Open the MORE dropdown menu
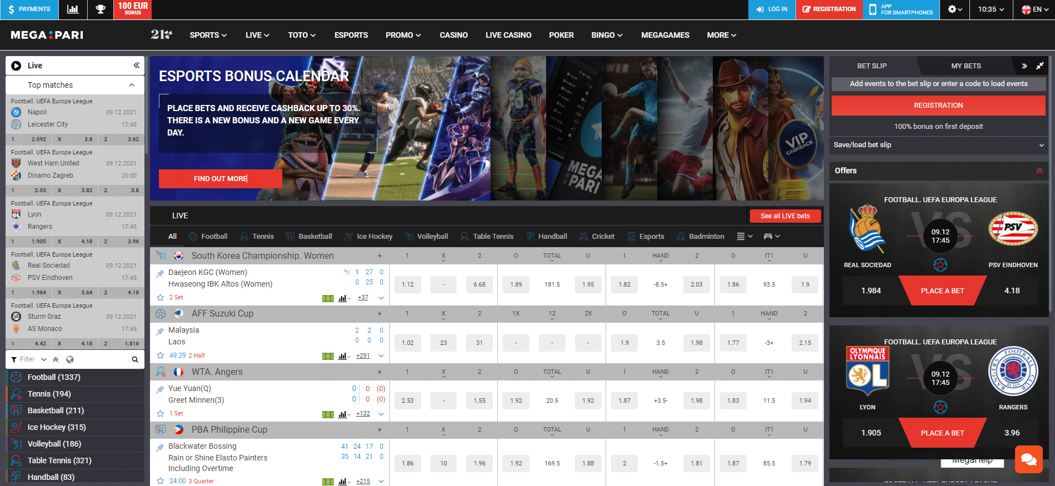The image size is (1055, 486). [x=721, y=35]
